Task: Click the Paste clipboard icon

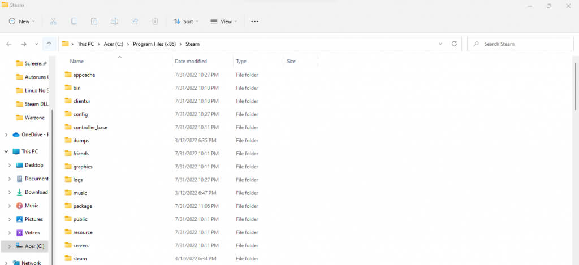Action: 94,21
